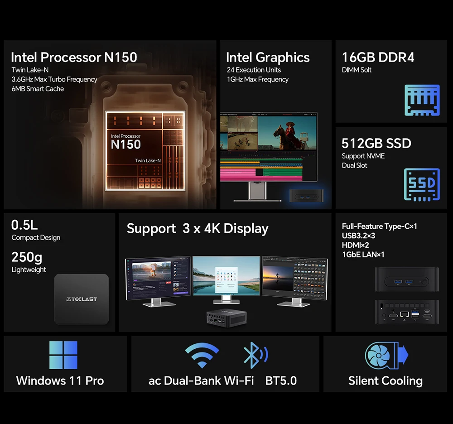This screenshot has height=424, width=453.
Task: Select the left monitor in 4K display trio
Action: 158,279
